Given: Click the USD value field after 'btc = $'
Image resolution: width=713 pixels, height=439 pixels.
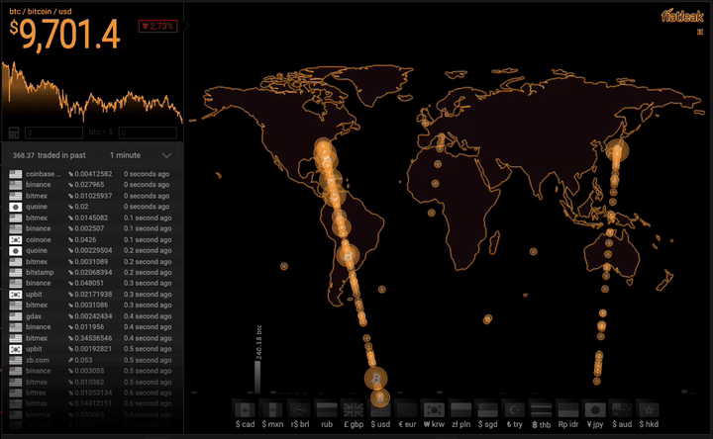Looking at the screenshot, I should (x=149, y=132).
